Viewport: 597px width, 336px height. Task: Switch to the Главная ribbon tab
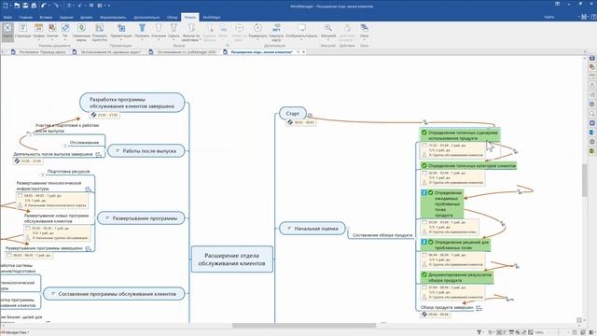point(26,17)
